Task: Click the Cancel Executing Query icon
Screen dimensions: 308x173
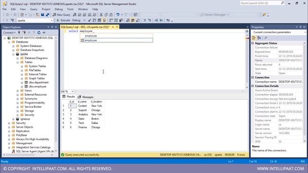Action: [85, 20]
